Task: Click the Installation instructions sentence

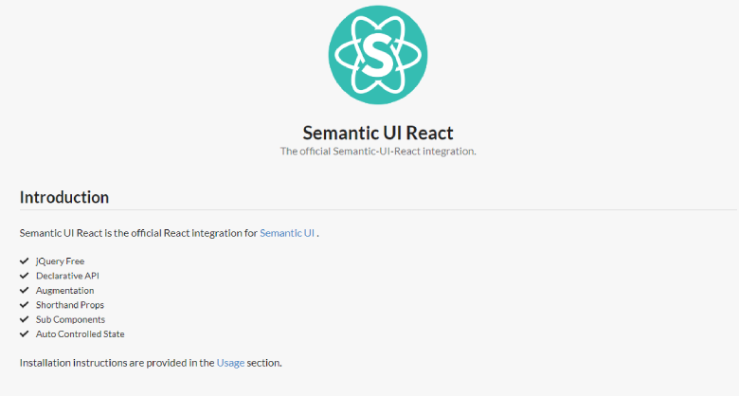Action: tap(151, 363)
